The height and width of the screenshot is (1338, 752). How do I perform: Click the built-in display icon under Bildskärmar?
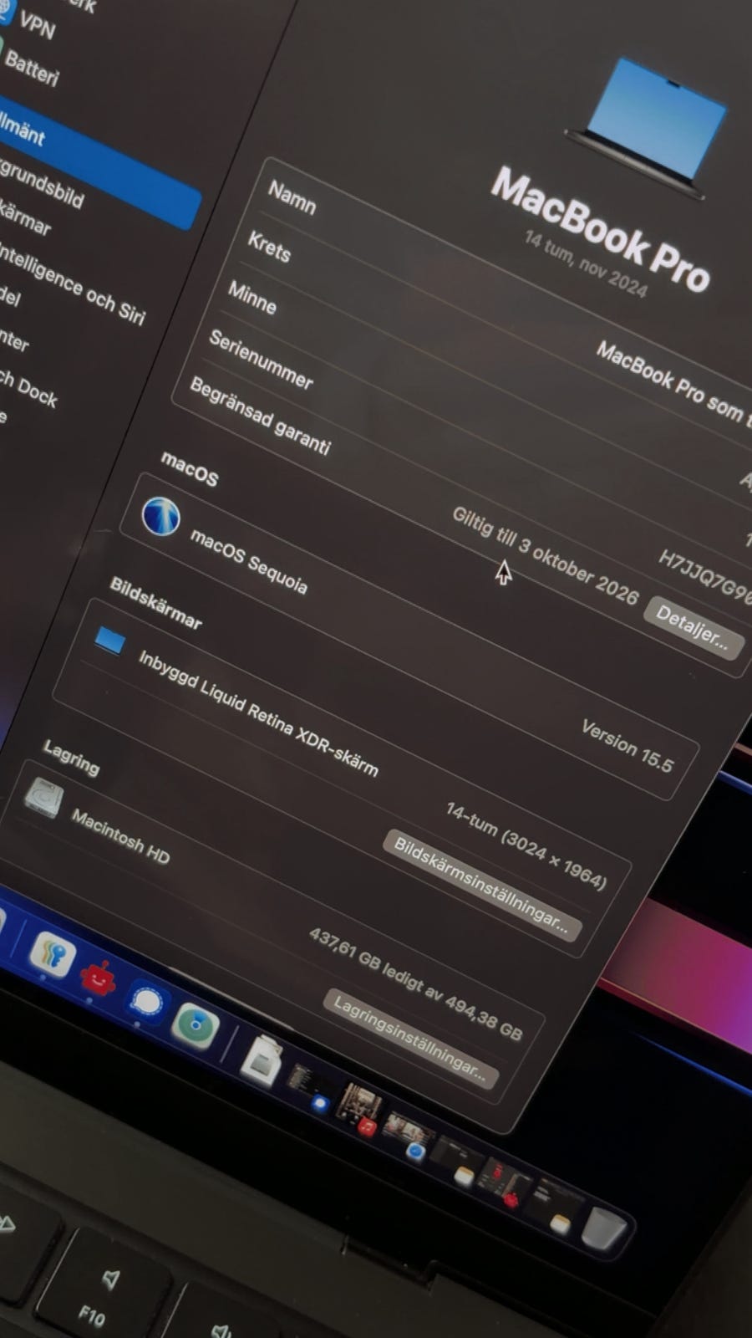109,642
